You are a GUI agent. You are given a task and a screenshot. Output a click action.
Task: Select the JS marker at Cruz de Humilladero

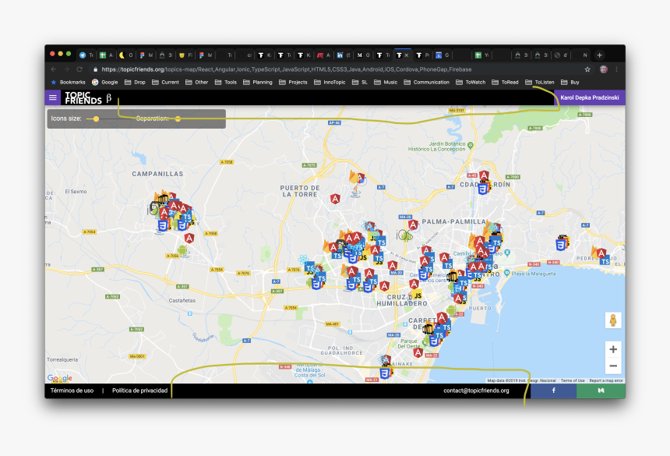click(418, 295)
